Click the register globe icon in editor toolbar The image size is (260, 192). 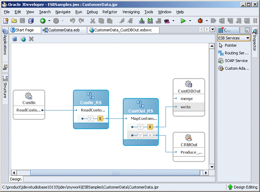(x=23, y=39)
